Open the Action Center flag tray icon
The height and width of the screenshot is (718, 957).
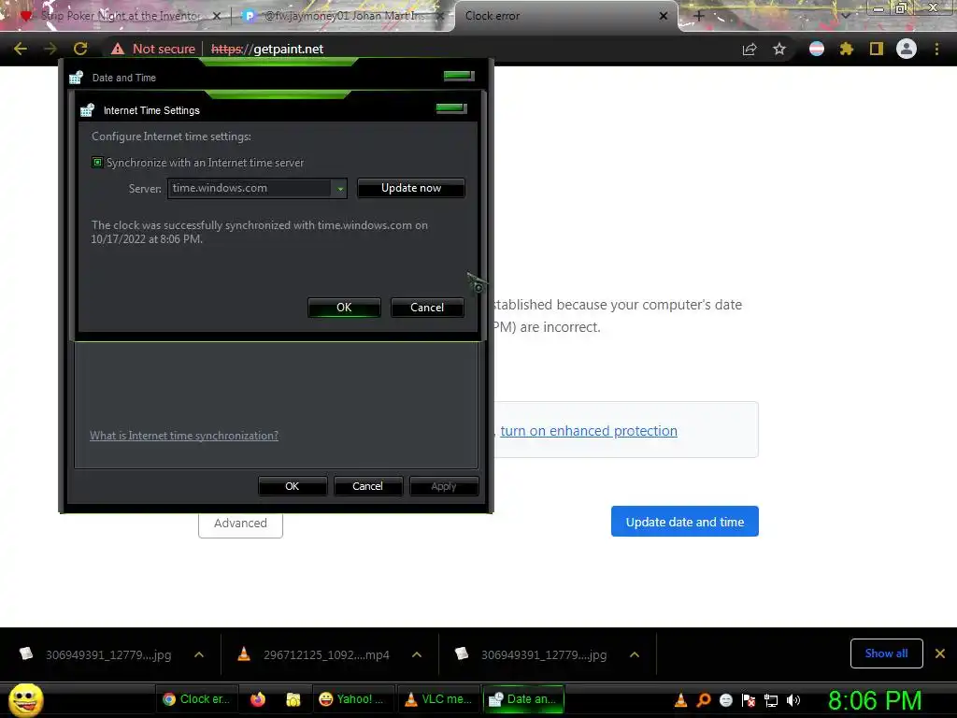point(749,700)
